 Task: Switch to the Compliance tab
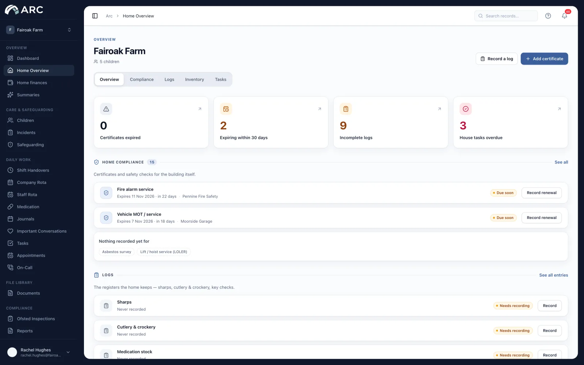coord(142,80)
